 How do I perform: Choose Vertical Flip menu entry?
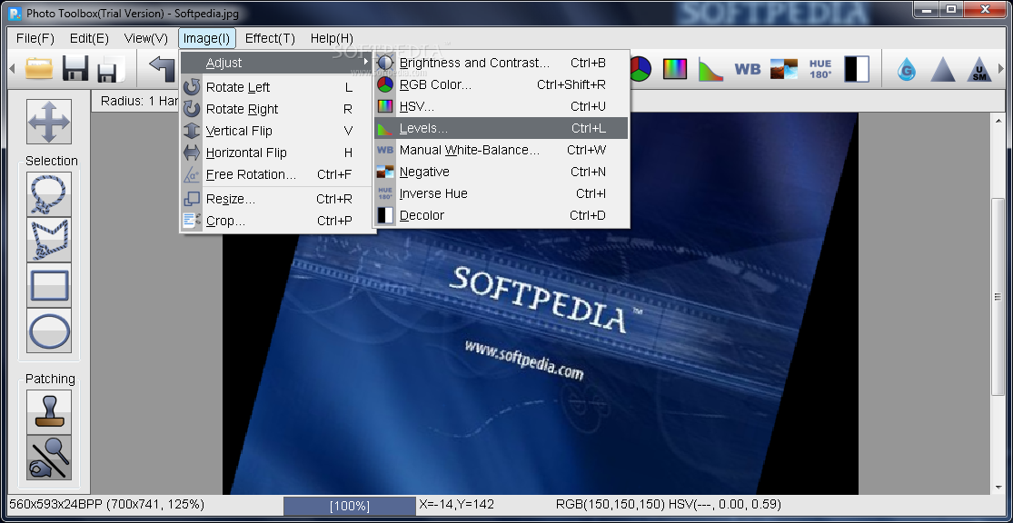point(277,131)
